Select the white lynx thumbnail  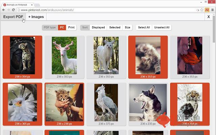tap(106, 57)
